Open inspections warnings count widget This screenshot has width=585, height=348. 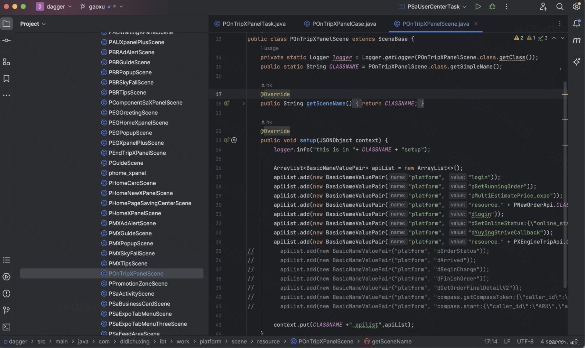point(531,38)
